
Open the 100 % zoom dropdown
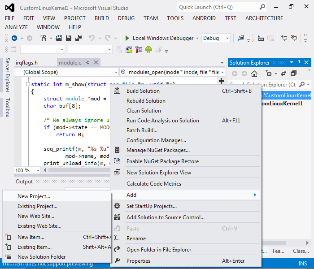click(38, 170)
